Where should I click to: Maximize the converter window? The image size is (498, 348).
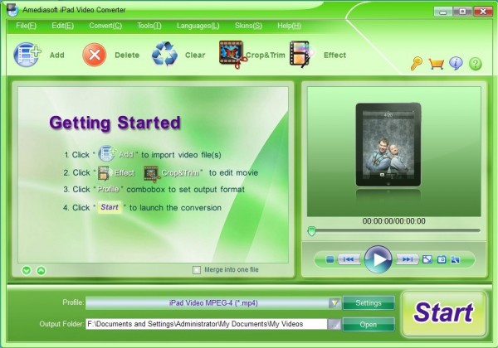click(462, 11)
